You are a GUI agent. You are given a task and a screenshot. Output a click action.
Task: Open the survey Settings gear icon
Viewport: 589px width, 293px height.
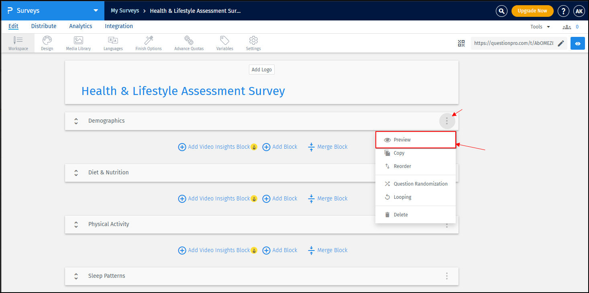click(253, 43)
